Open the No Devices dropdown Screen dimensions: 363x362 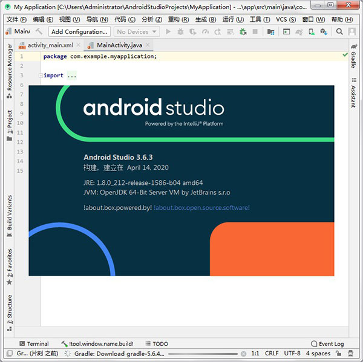click(x=136, y=31)
